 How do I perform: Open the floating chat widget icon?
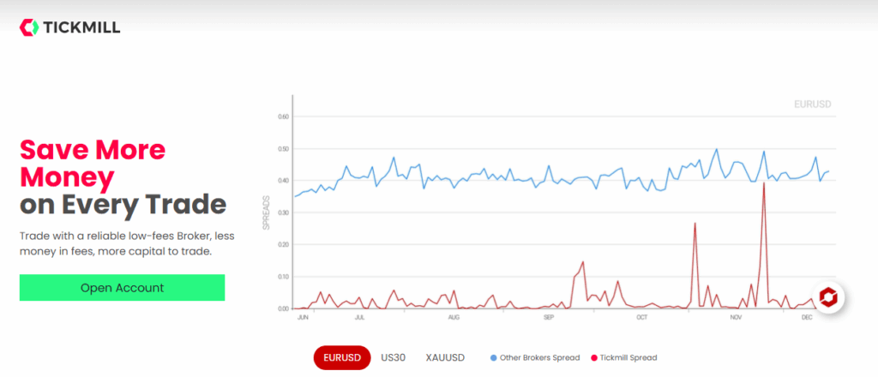point(828,297)
